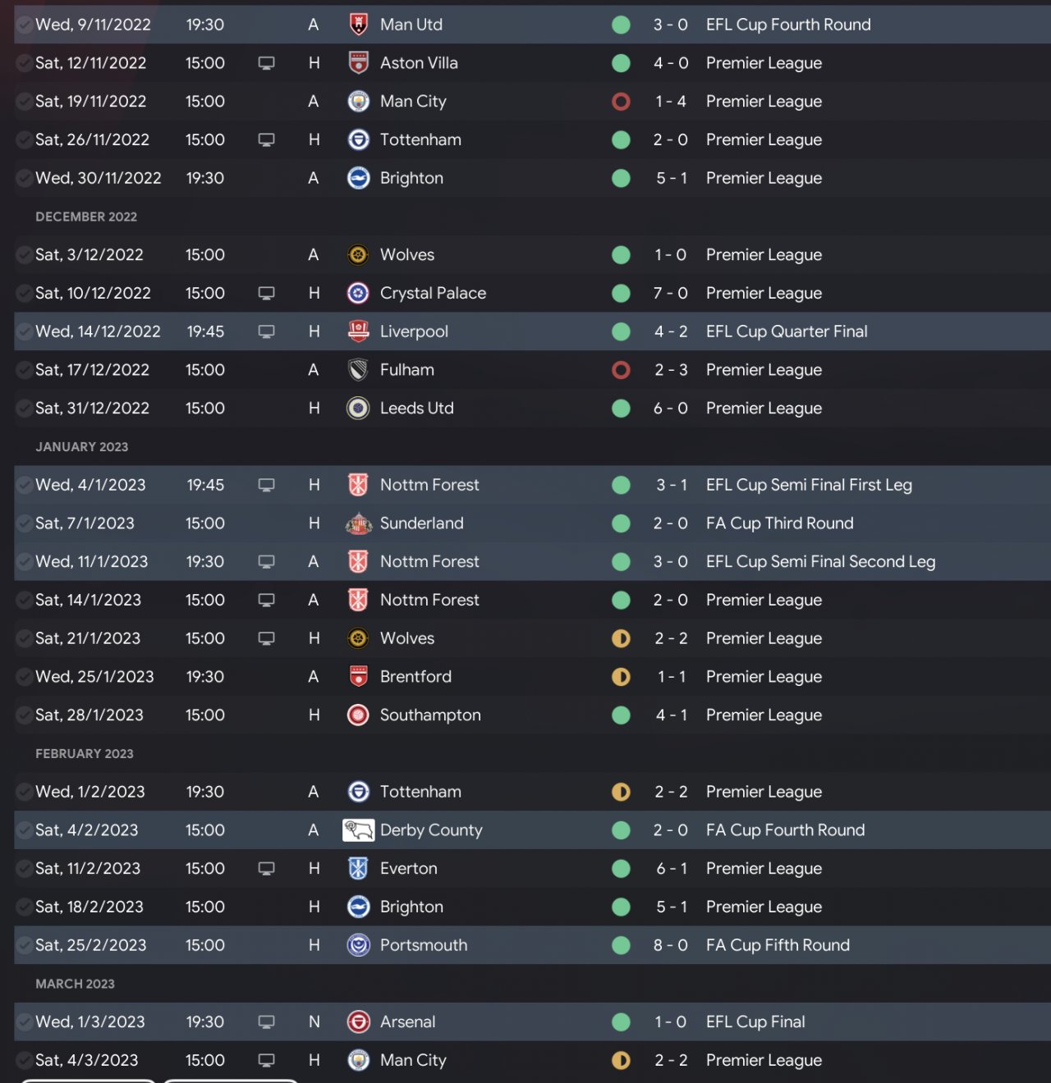Select the Derby County ram badge
1051x1083 pixels.
pyautogui.click(x=359, y=830)
